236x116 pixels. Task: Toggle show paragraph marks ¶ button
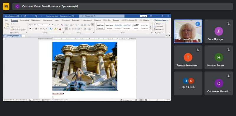(92, 25)
